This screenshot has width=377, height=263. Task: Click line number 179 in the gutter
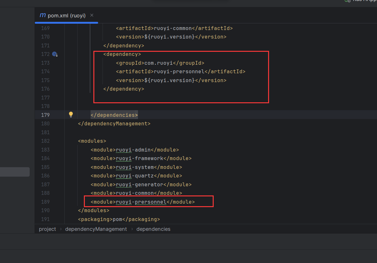[45, 115]
